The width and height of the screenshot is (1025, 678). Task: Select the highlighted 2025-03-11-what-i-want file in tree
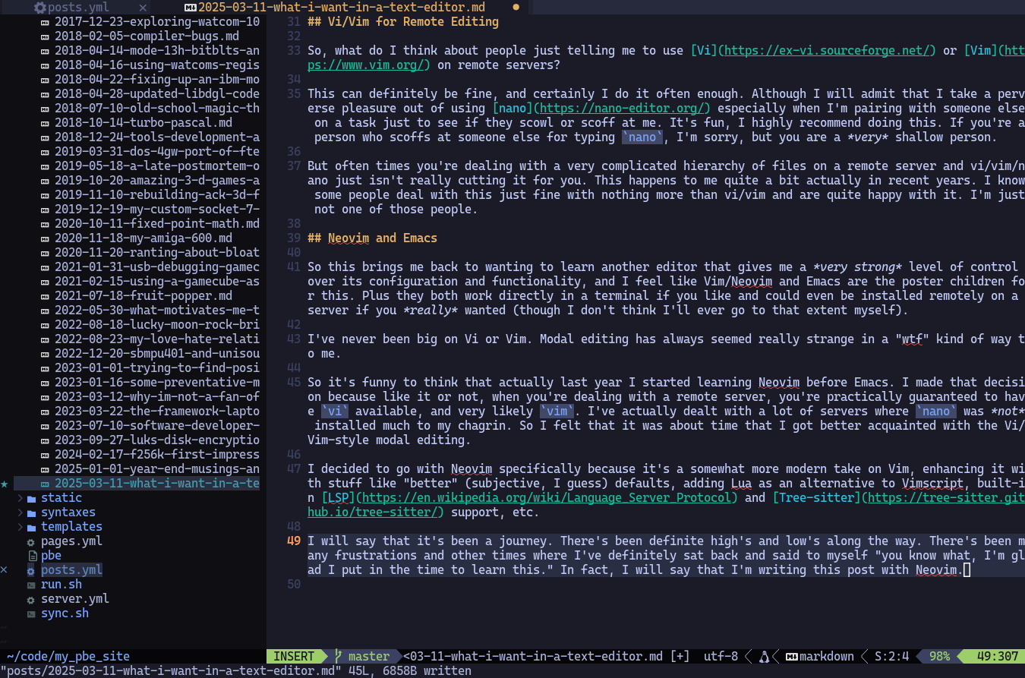pos(157,484)
